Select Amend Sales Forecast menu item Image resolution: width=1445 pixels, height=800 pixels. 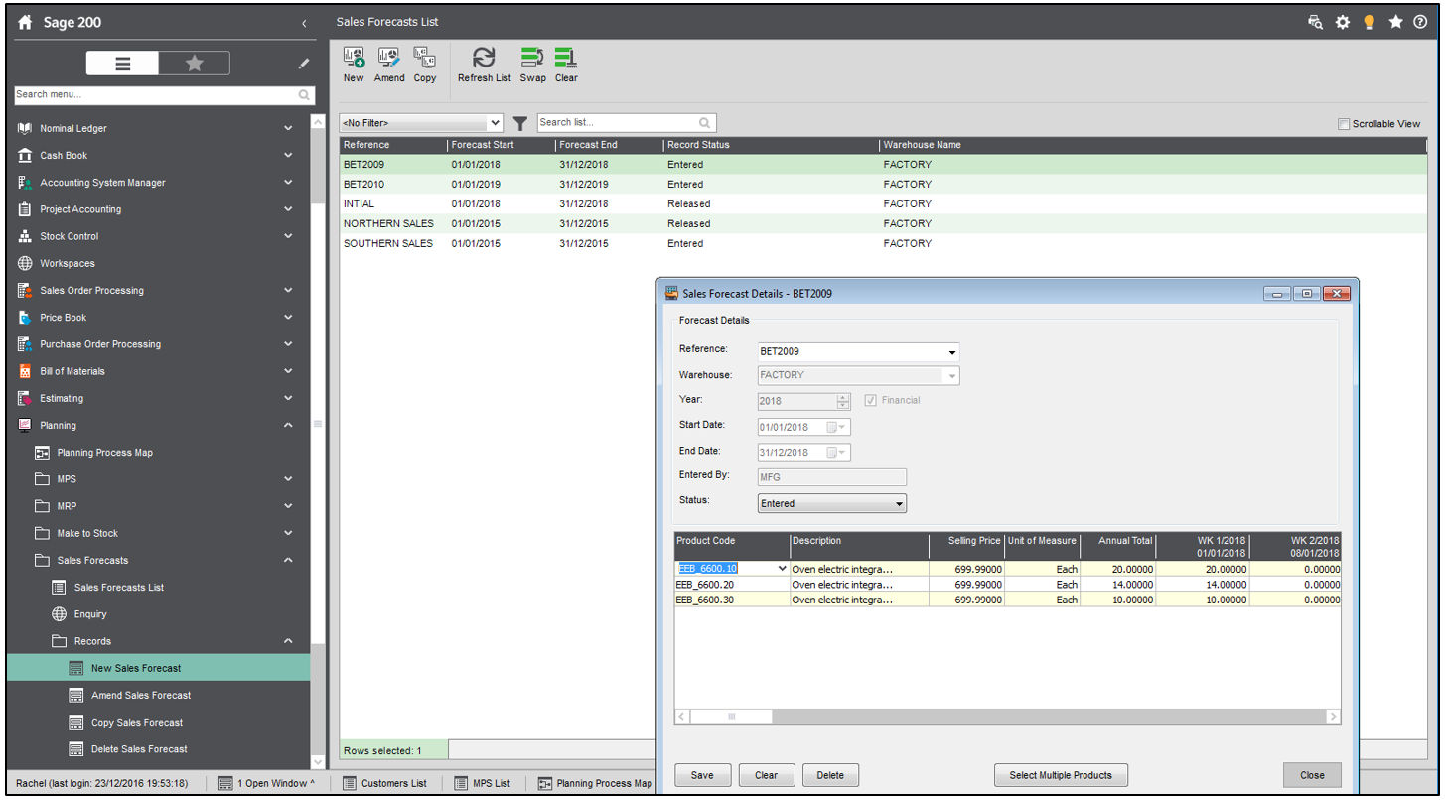click(141, 695)
